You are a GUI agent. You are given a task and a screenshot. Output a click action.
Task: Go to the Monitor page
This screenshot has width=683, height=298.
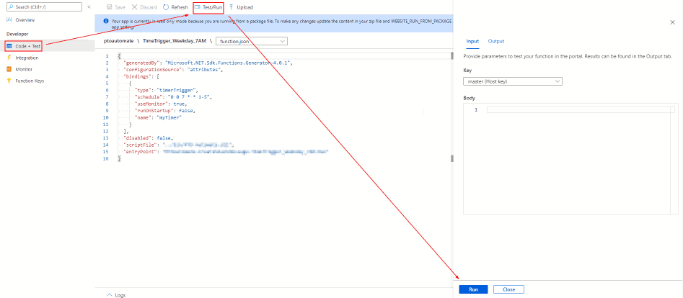pos(24,69)
